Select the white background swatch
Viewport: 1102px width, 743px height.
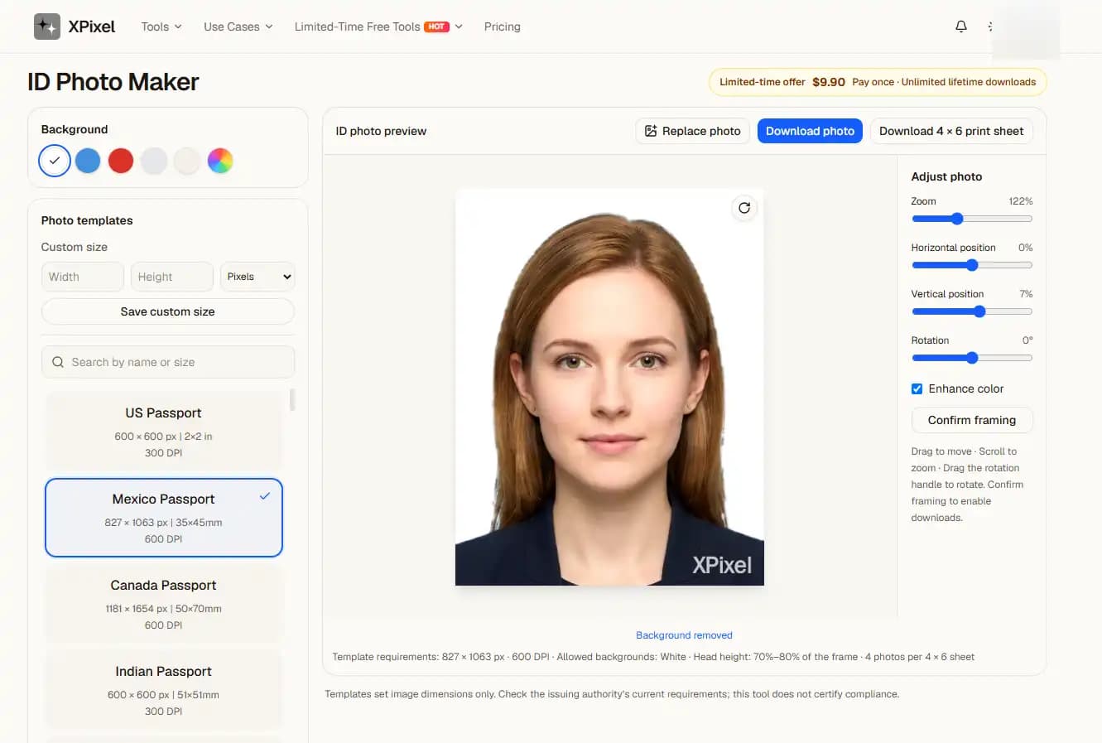coord(55,161)
